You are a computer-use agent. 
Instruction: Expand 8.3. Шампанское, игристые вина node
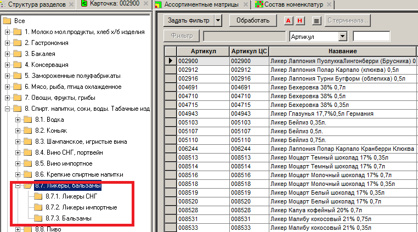(x=18, y=142)
